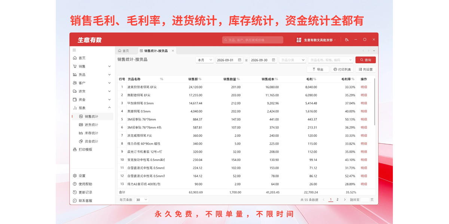This screenshot has width=449, height=224.
Task: Open the tab list dropdown chevron
Action: pyautogui.click(x=374, y=51)
